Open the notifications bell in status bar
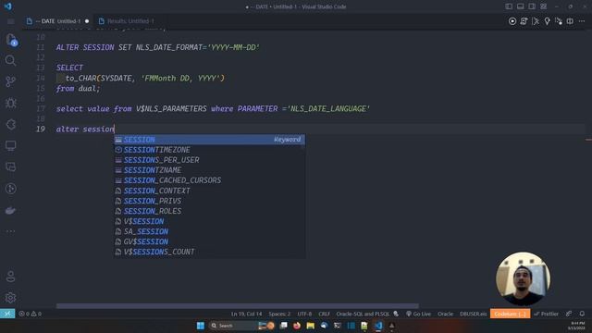 (582, 314)
